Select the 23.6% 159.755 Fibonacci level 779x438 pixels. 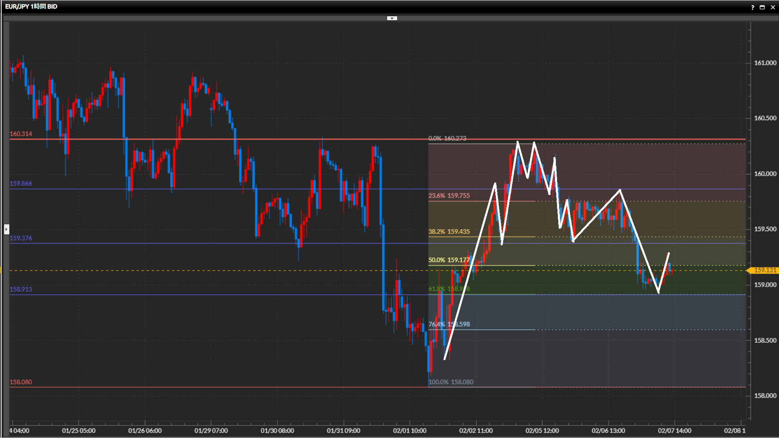tap(449, 195)
